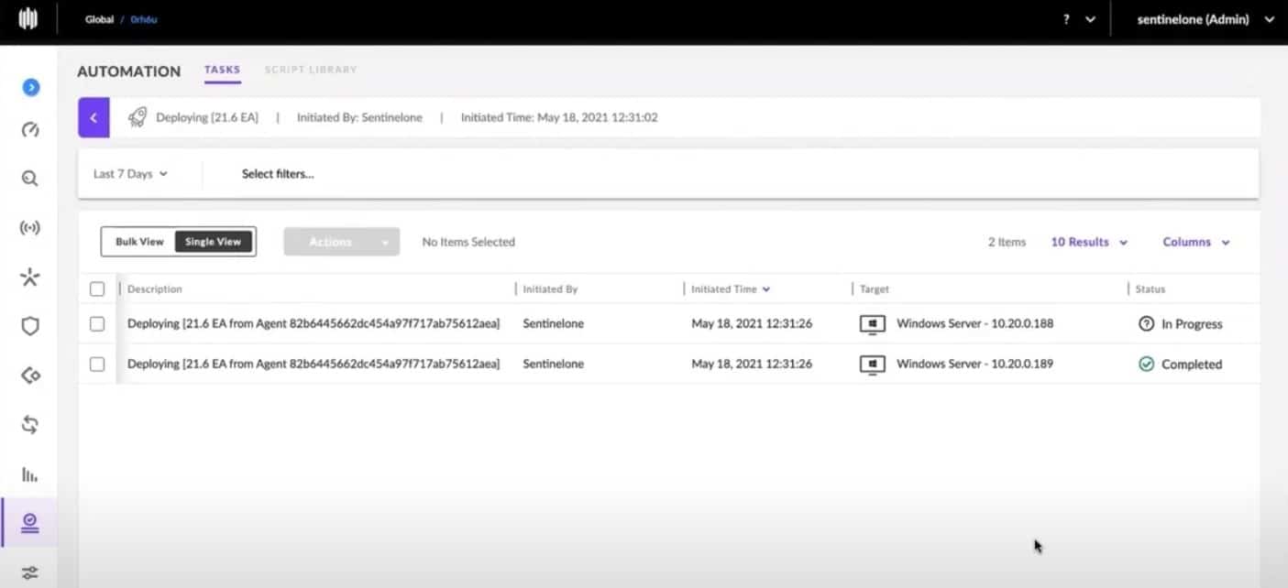Click the Description column header

point(155,289)
